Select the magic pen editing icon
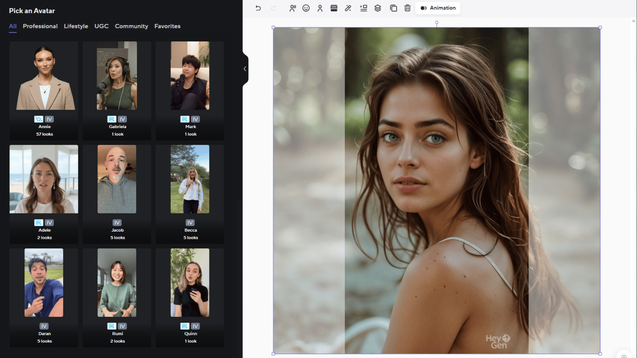Viewport: 637px width, 358px height. pos(348,8)
